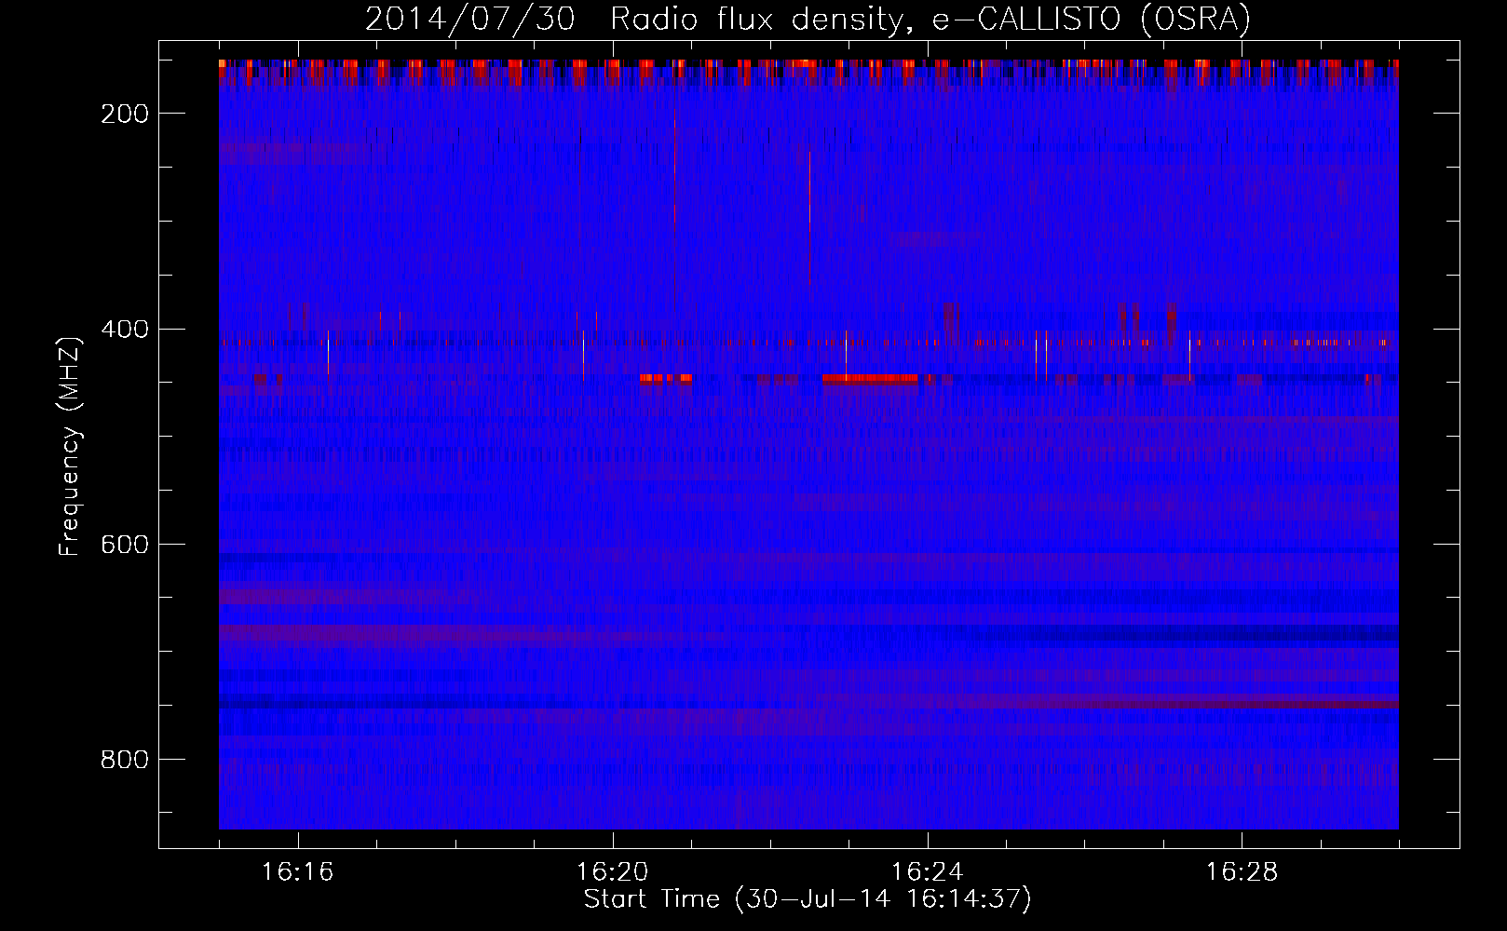
Task: Pick the 600 frequency tick label
Action: point(125,545)
